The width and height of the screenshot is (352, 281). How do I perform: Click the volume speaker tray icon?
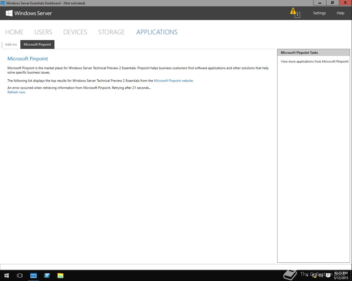click(321, 276)
